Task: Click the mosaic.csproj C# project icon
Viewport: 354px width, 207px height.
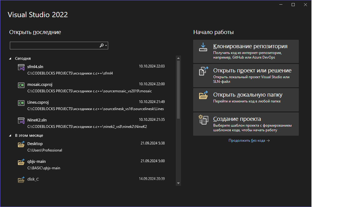Action: point(21,85)
